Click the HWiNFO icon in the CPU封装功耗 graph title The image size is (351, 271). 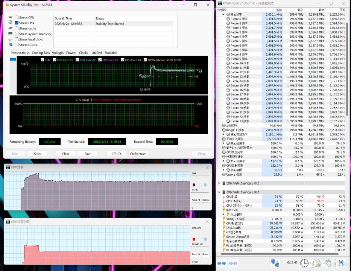click(x=8, y=222)
